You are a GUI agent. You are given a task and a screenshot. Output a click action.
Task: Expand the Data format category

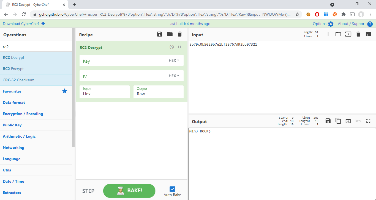pos(36,102)
